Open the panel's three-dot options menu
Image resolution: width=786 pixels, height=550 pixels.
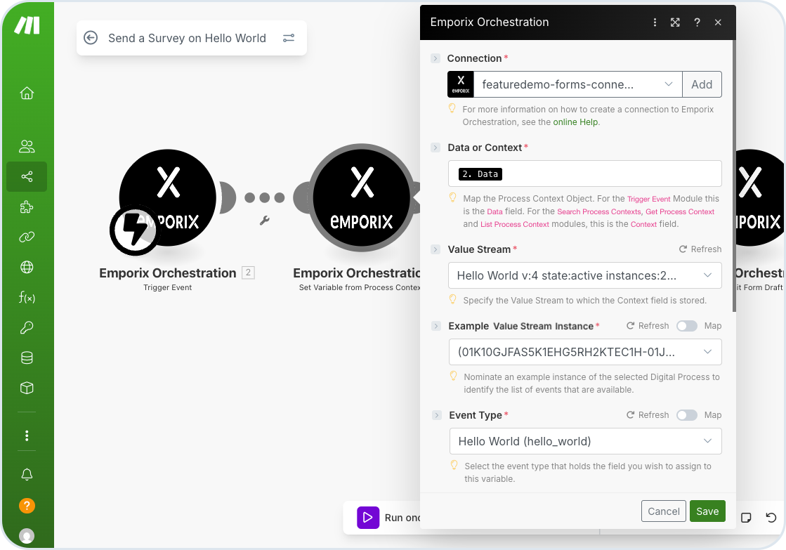[655, 22]
